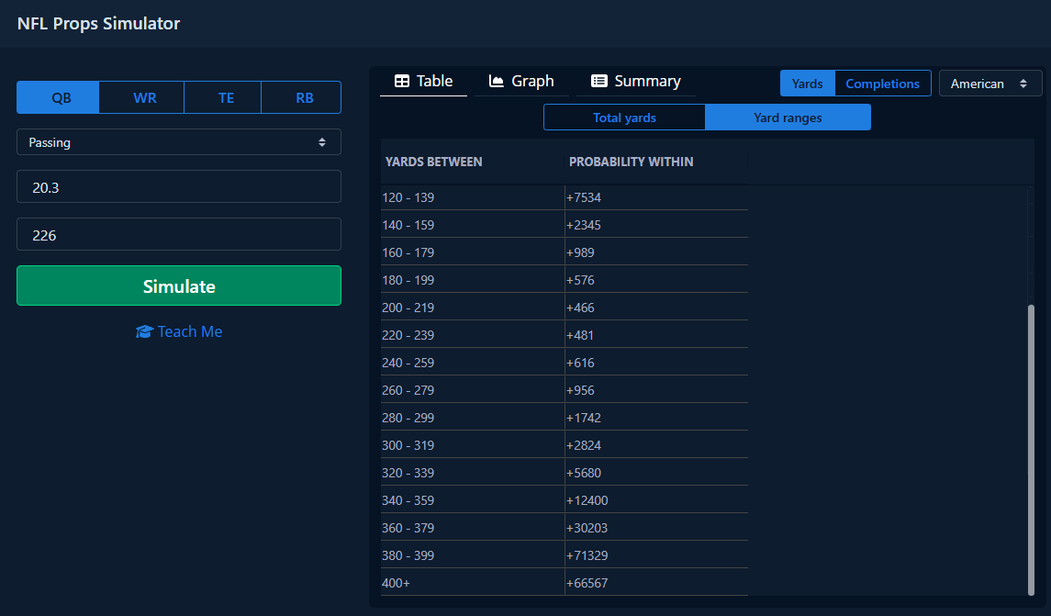Viewport: 1051px width, 616px height.
Task: Open the Passing stat type dropdown
Action: click(179, 142)
